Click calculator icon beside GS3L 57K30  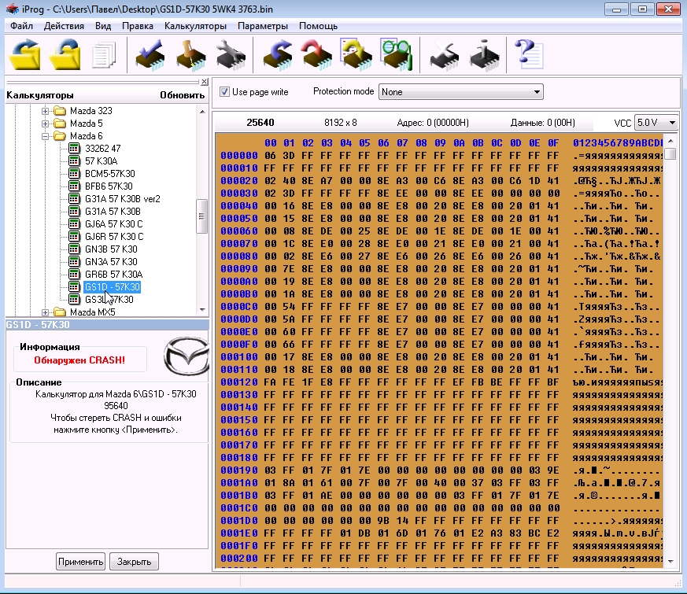[74, 300]
